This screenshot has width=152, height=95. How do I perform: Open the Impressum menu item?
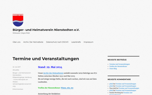(x=88, y=42)
